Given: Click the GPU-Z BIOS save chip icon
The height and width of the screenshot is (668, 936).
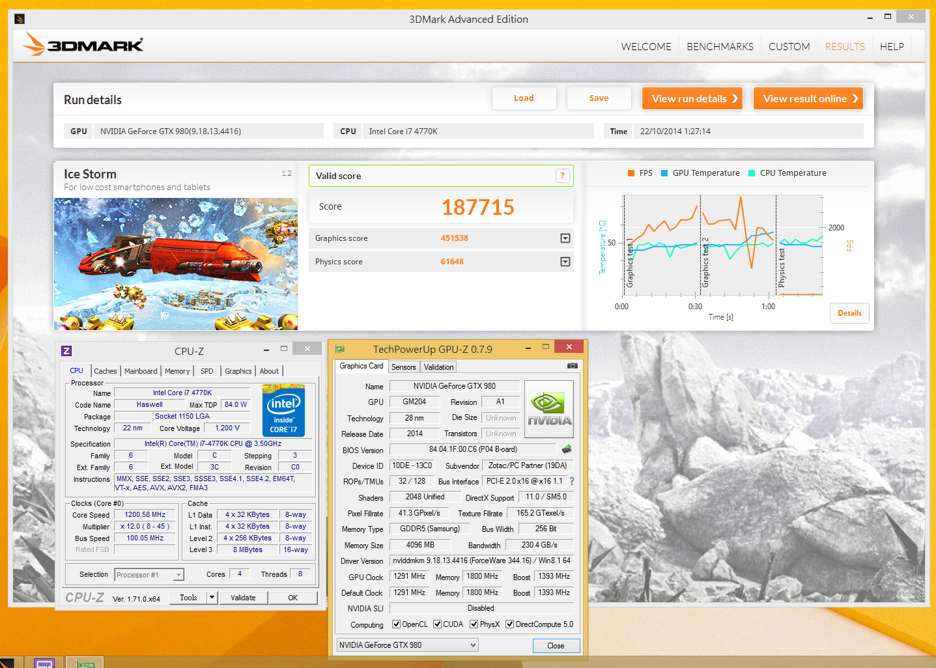Looking at the screenshot, I should (x=567, y=449).
